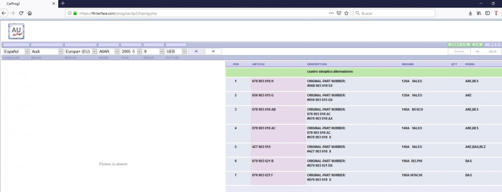The width and height of the screenshot is (502, 192).
Task: Click remark '190A HITACHI'
Action: [x=412, y=175]
